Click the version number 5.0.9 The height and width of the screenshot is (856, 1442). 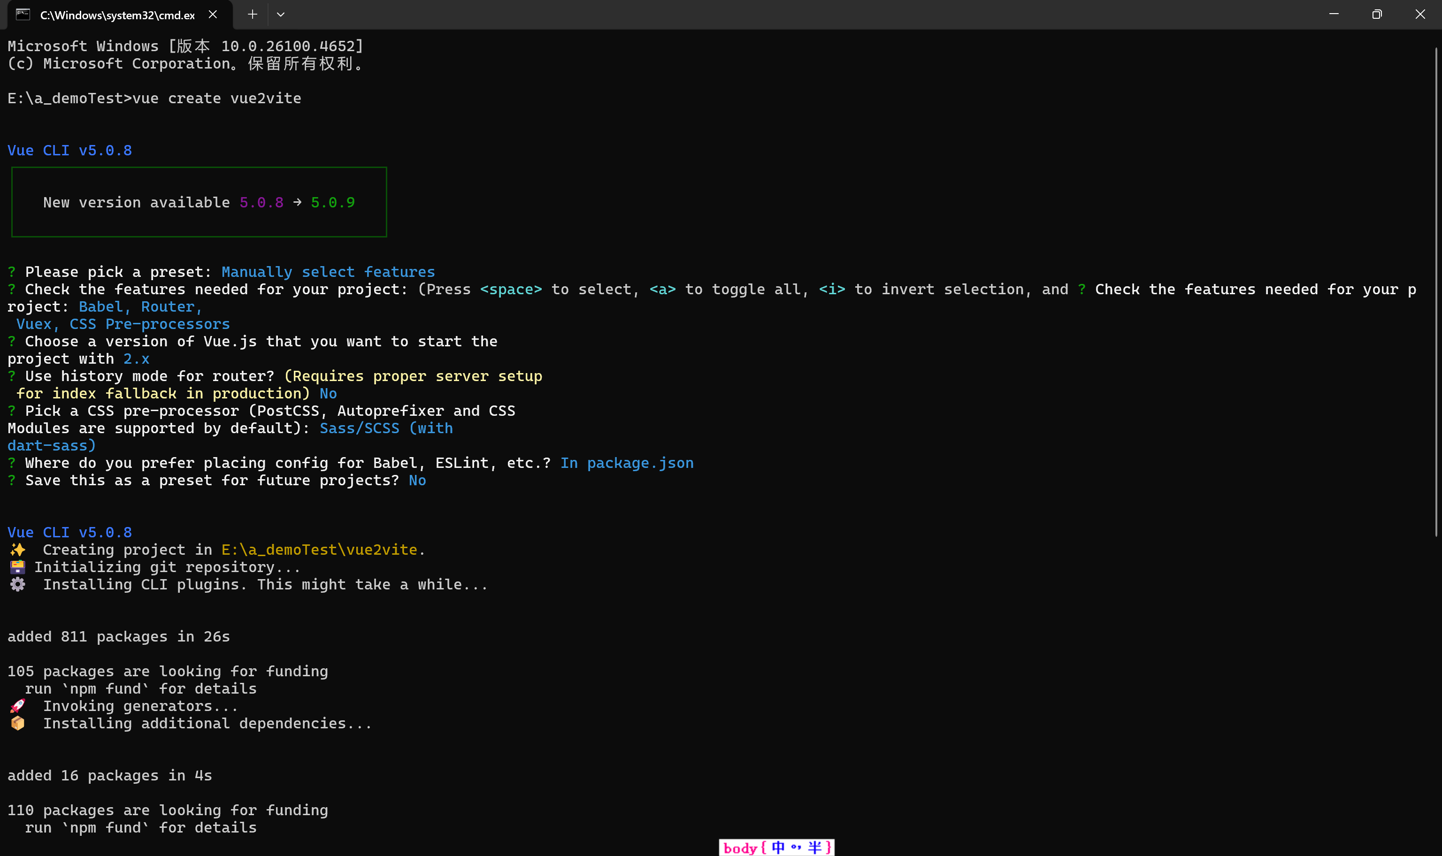(333, 202)
